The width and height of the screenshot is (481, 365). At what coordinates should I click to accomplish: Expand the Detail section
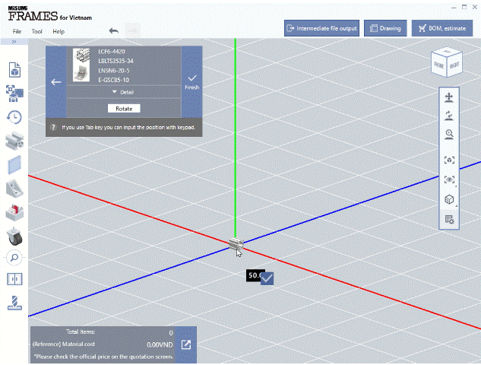pyautogui.click(x=123, y=92)
